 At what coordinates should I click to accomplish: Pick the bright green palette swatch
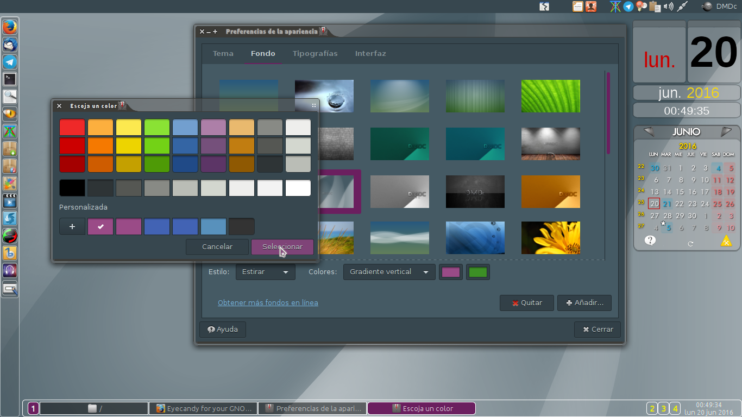(157, 128)
